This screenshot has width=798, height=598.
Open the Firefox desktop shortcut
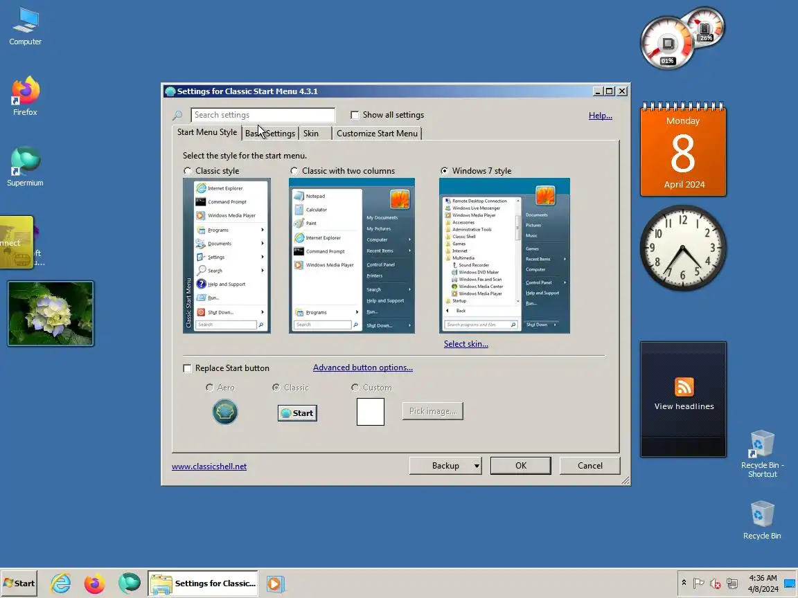click(25, 97)
